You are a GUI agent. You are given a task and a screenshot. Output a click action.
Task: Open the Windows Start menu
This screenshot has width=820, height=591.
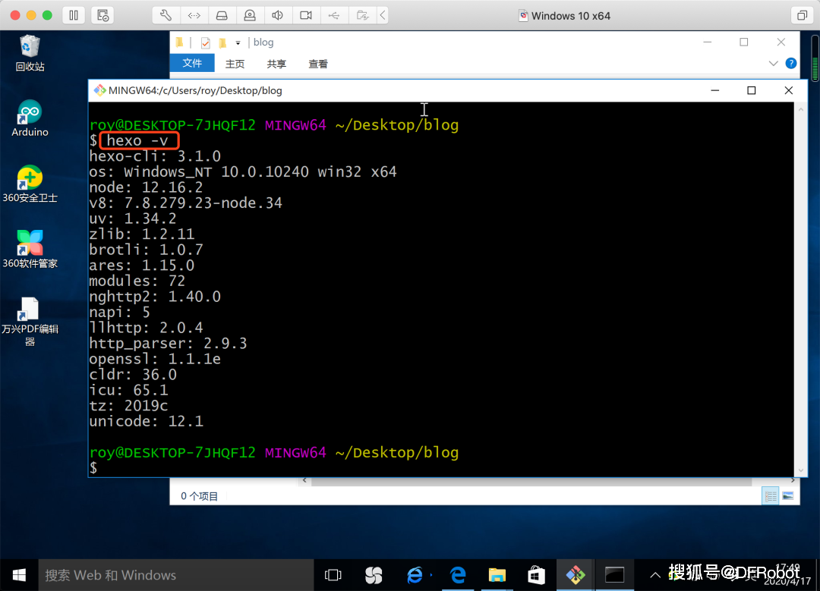pyautogui.click(x=19, y=575)
